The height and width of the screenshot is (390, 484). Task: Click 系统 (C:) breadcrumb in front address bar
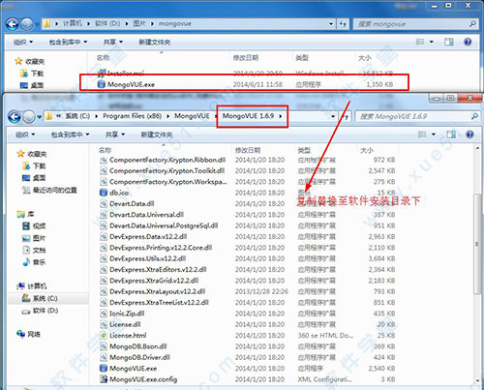pyautogui.click(x=77, y=116)
